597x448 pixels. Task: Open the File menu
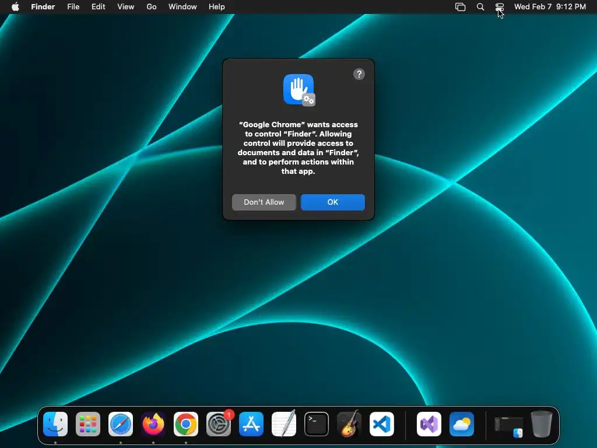pos(73,7)
